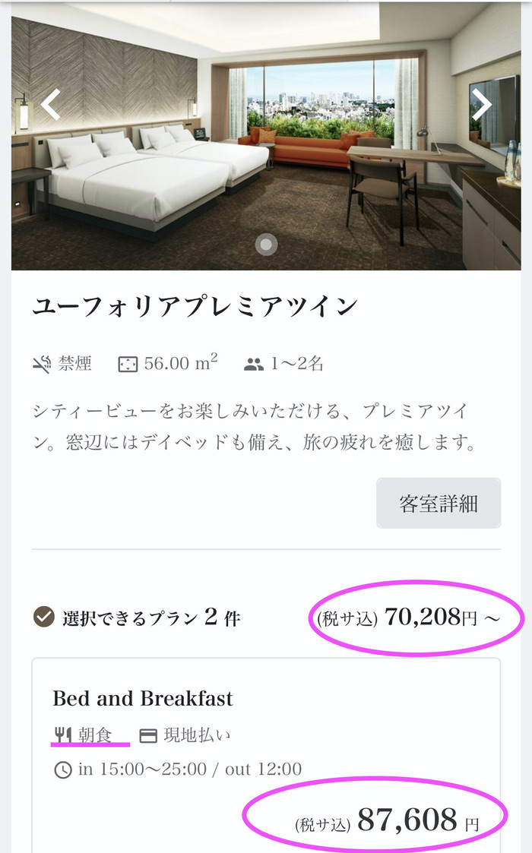Tap the 現地払い payment label
Viewport: 532px width, 853px height.
pyautogui.click(x=197, y=735)
